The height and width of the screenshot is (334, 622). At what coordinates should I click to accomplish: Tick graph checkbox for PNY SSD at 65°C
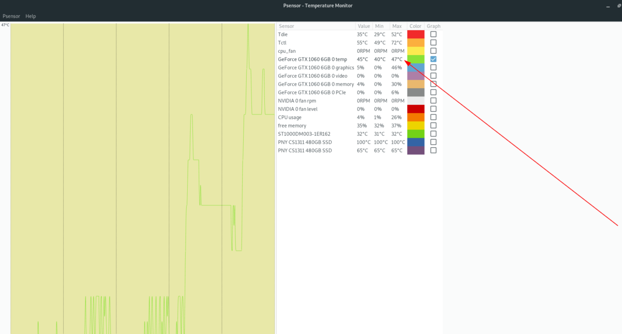click(x=433, y=150)
